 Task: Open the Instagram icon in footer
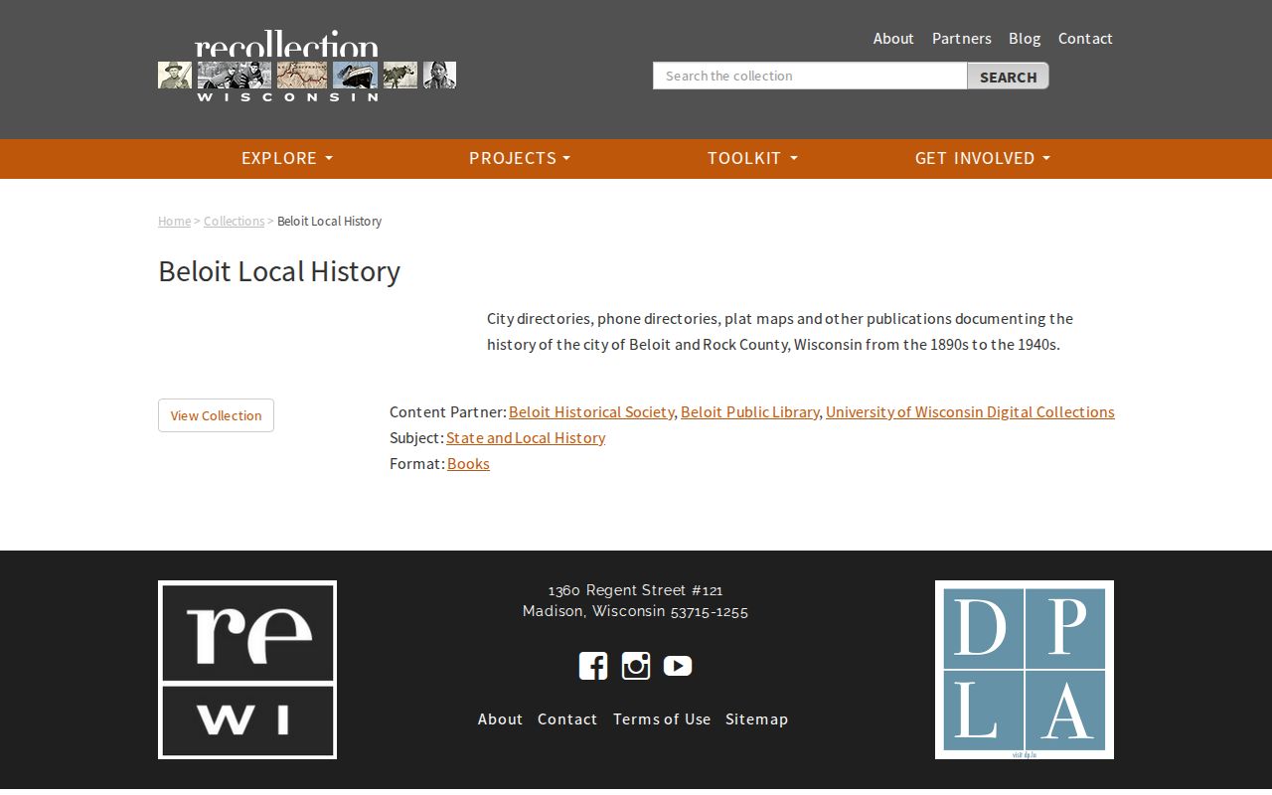pos(636,666)
